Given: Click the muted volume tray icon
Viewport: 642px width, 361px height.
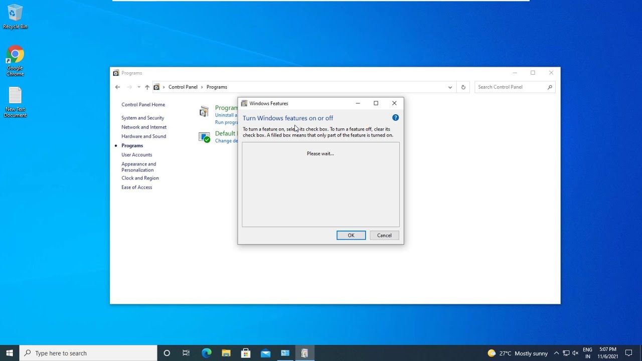Looking at the screenshot, I should (575, 353).
